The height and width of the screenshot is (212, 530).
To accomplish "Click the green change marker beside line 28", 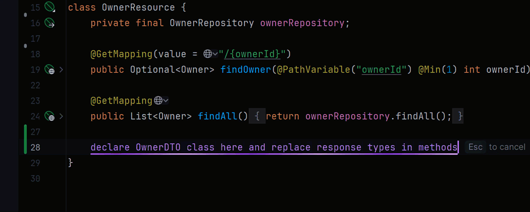I will (x=25, y=147).
